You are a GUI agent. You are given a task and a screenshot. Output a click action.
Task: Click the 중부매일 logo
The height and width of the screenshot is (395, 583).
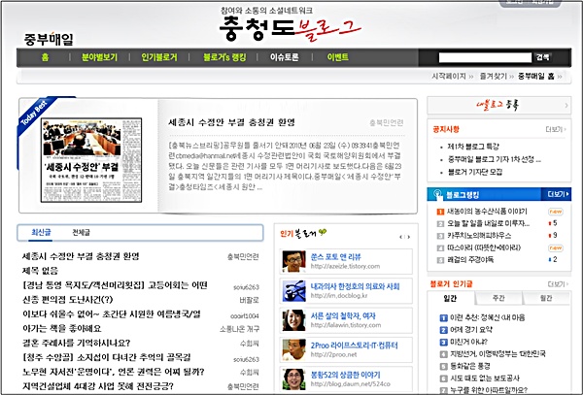[49, 39]
